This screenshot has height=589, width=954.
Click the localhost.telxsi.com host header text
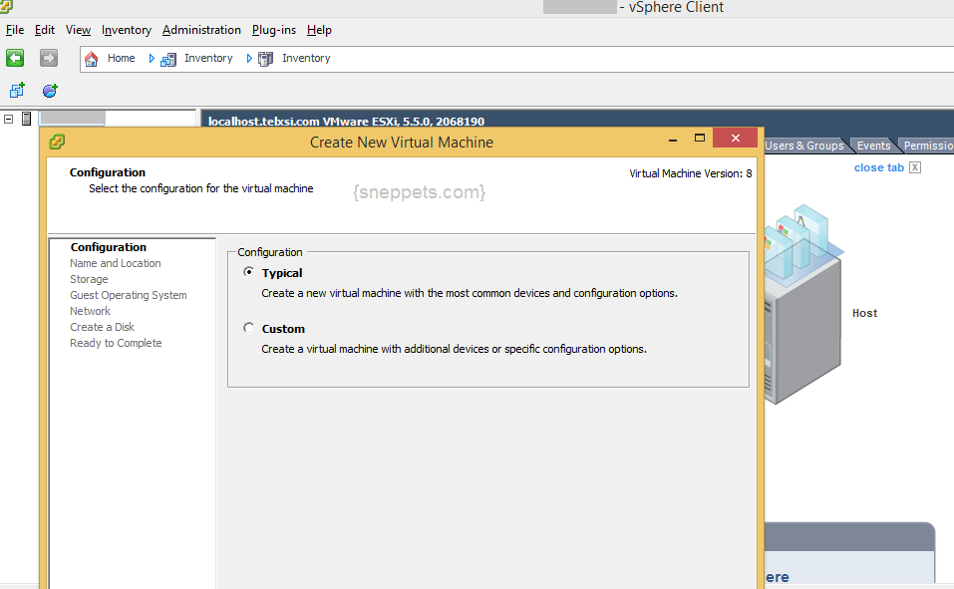[x=346, y=121]
